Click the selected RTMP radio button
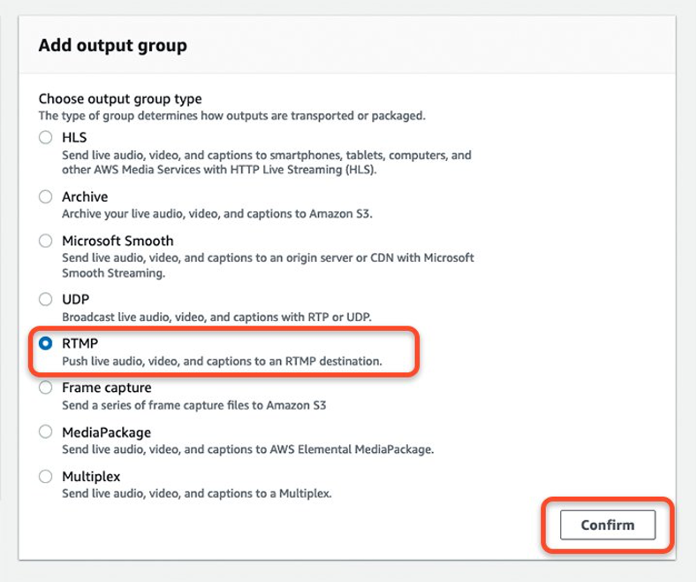 click(45, 343)
